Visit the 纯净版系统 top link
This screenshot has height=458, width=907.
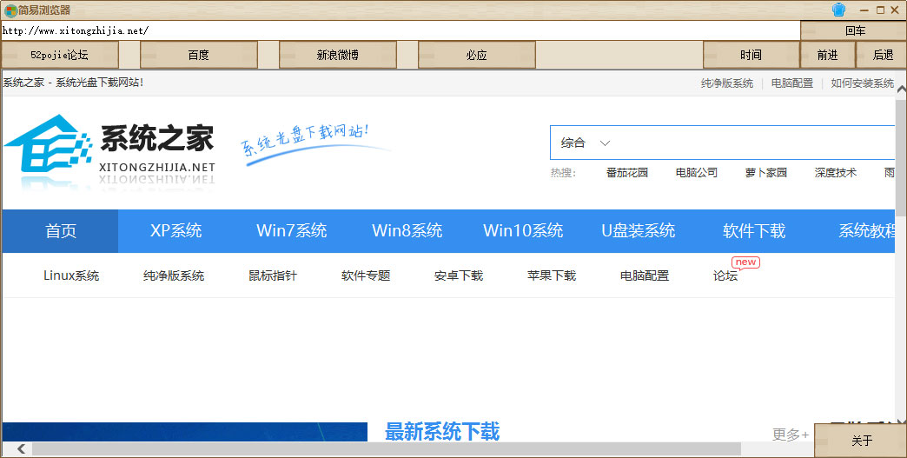[x=726, y=83]
